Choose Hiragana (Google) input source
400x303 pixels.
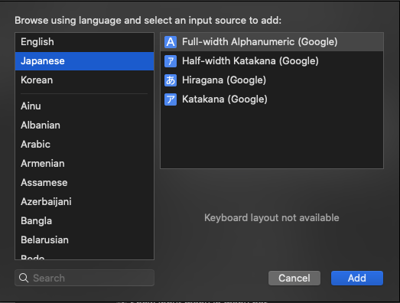272,80
